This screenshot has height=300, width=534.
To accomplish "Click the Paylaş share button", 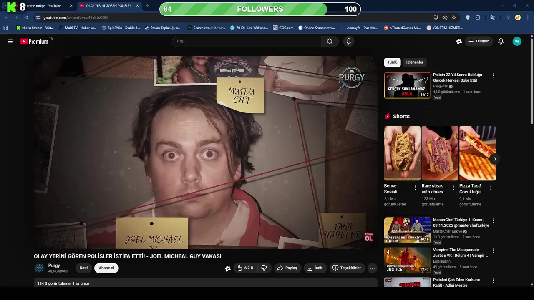I will [x=287, y=268].
